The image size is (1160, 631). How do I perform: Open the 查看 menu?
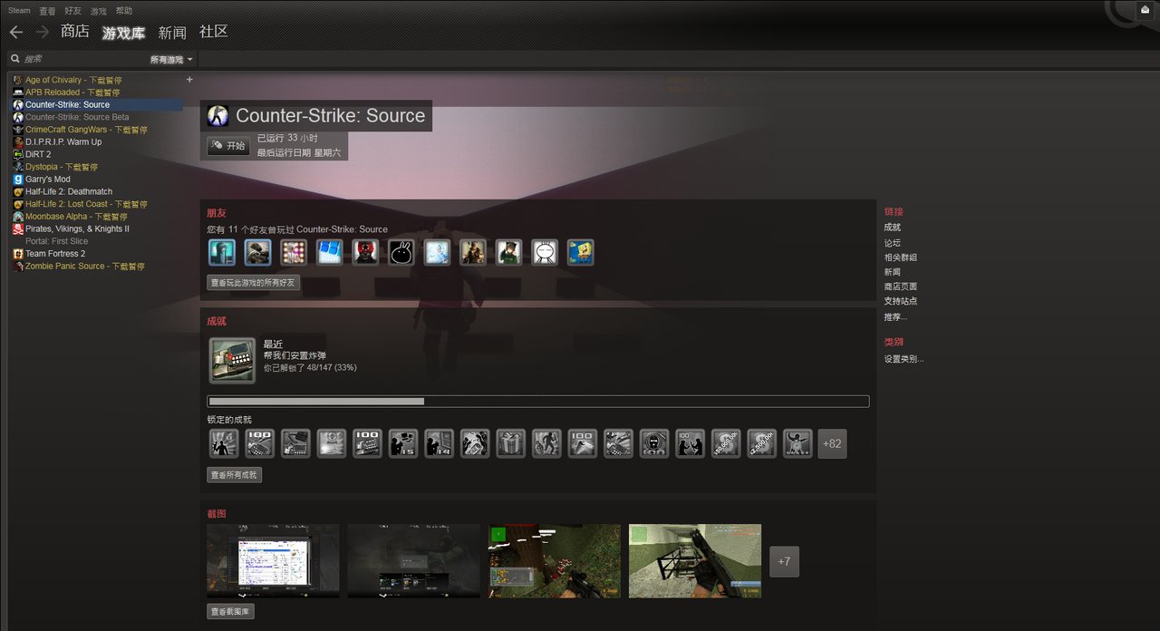pos(47,11)
